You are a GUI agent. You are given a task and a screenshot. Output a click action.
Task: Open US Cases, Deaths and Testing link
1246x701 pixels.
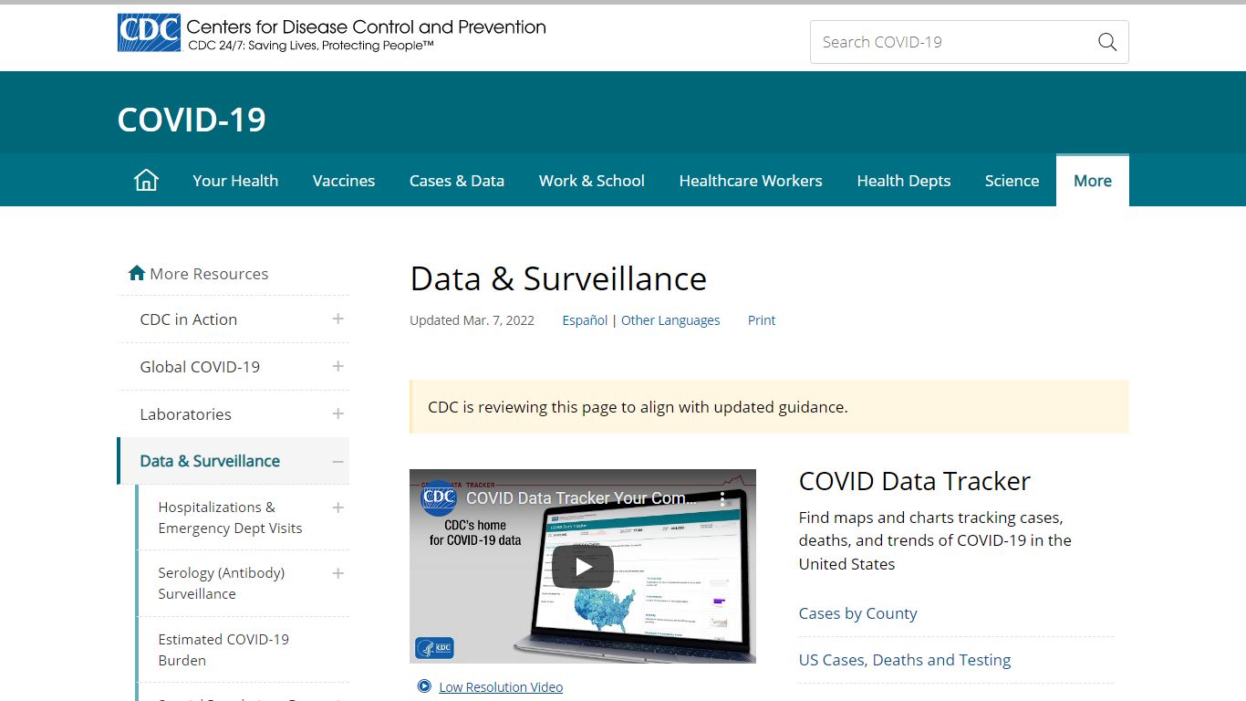pyautogui.click(x=905, y=660)
